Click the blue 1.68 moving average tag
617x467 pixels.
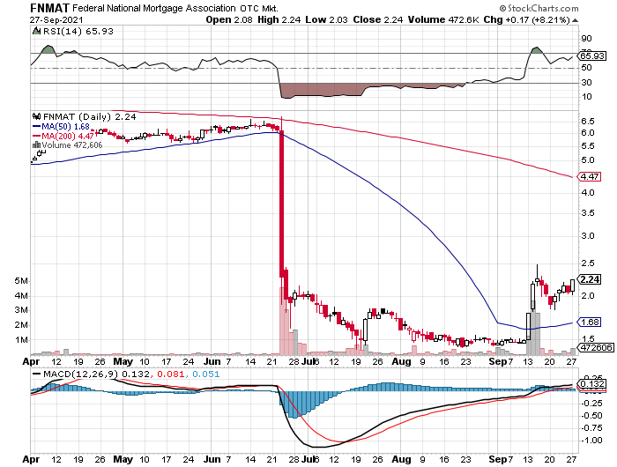[590, 322]
